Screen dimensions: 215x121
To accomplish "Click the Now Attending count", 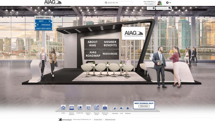I will 155,2.
